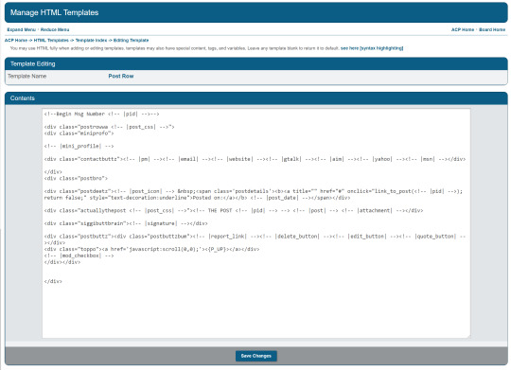
Task: Click the mod_checkbox comment line
Action: tap(79, 255)
